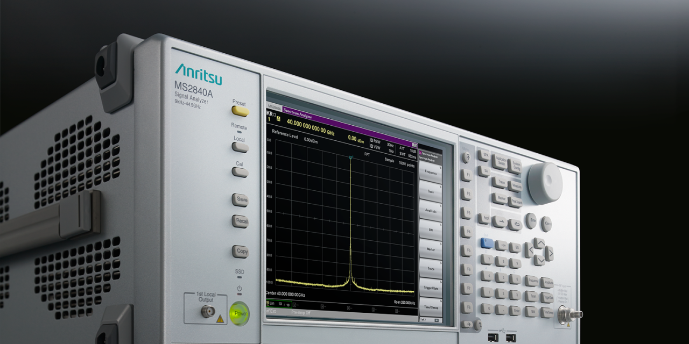Push the F5 function key

click(x=467, y=250)
